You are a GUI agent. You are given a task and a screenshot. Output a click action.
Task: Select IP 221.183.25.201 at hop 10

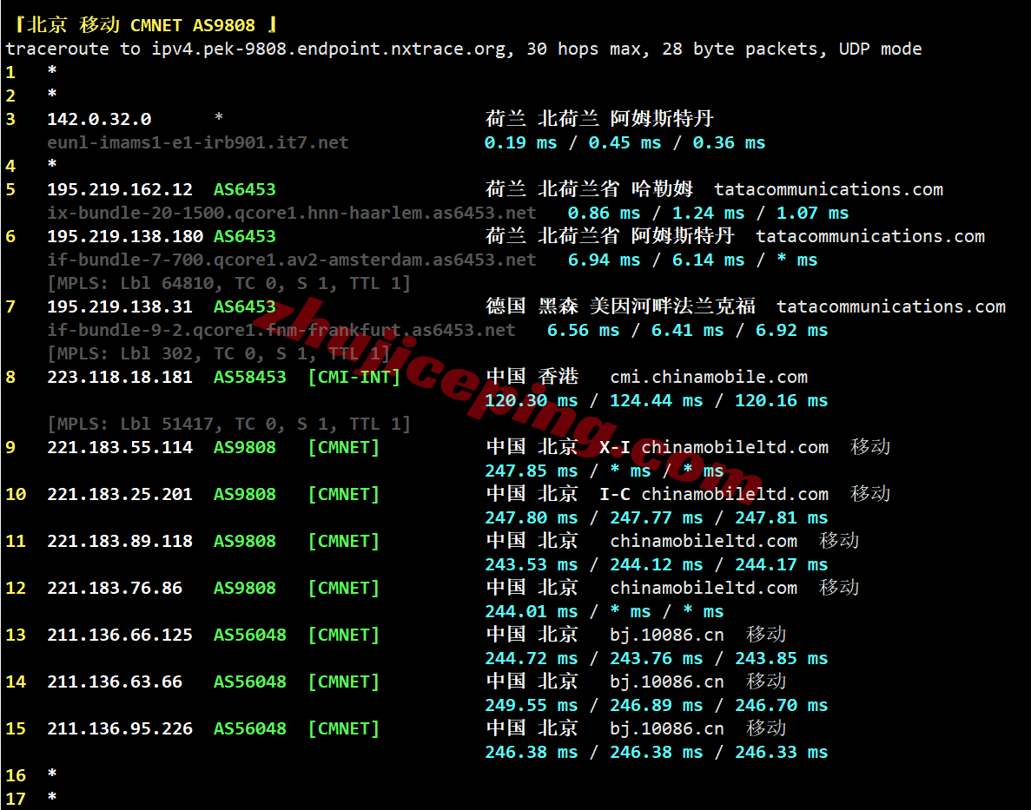(x=120, y=494)
